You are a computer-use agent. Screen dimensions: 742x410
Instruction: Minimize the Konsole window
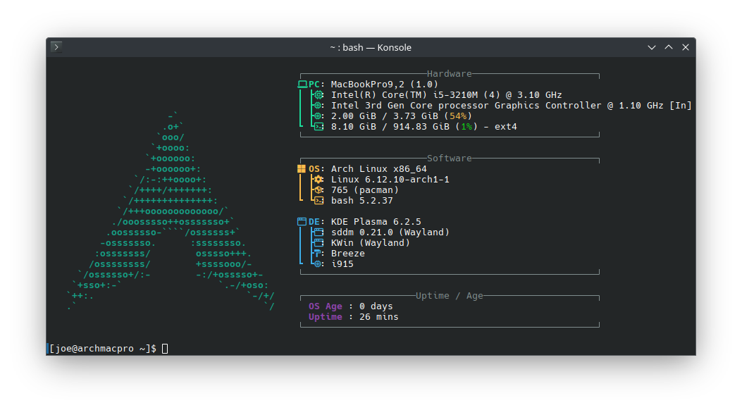[x=652, y=47]
